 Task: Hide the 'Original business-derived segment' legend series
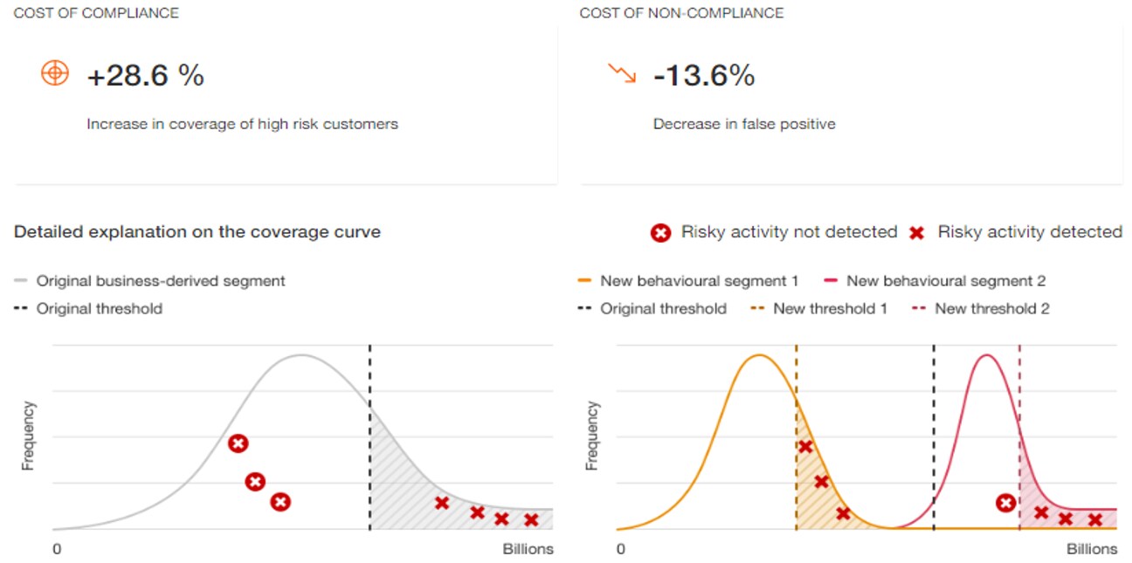[160, 281]
